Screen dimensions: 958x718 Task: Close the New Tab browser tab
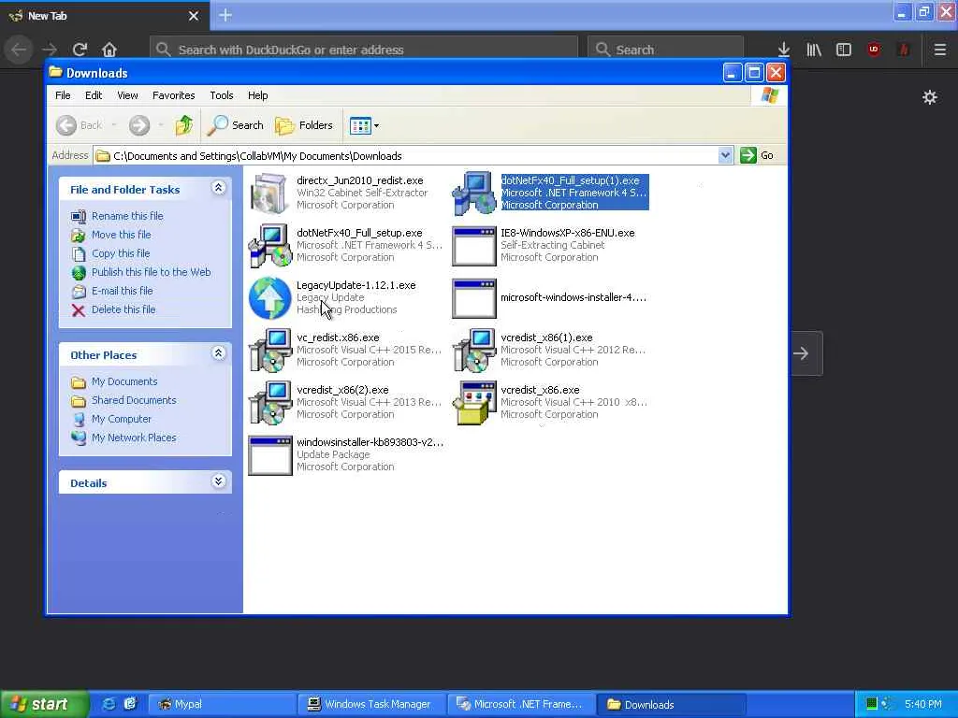tap(194, 16)
